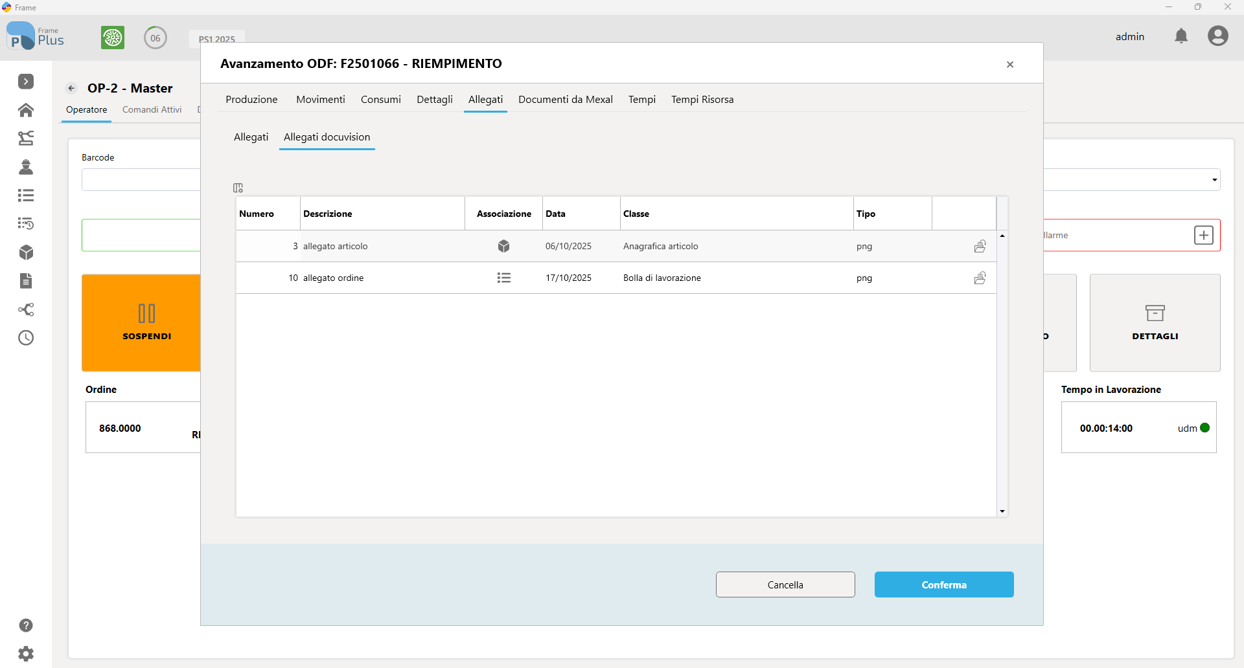1244x668 pixels.
Task: Sort by the Classe column header
Action: click(737, 214)
